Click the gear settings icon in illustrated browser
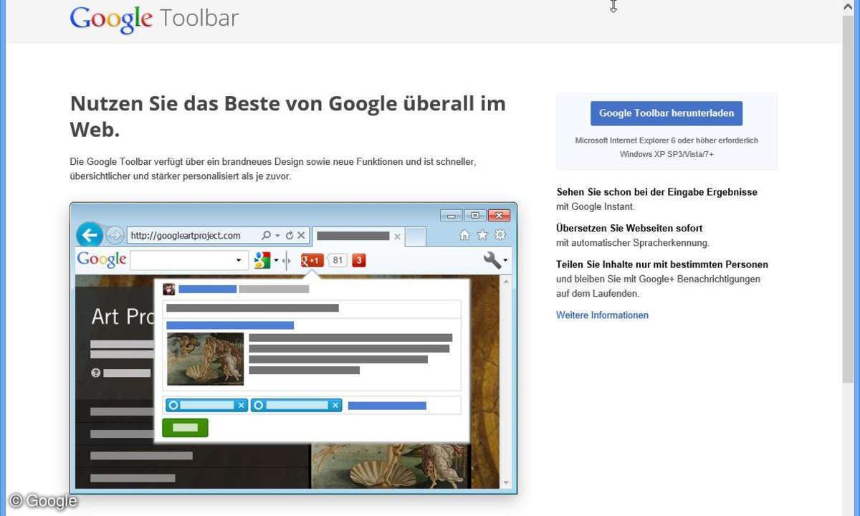The width and height of the screenshot is (860, 516). [x=500, y=235]
